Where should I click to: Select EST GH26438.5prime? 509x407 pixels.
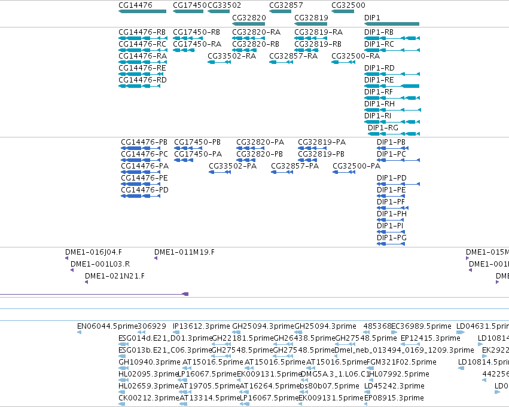point(284,344)
